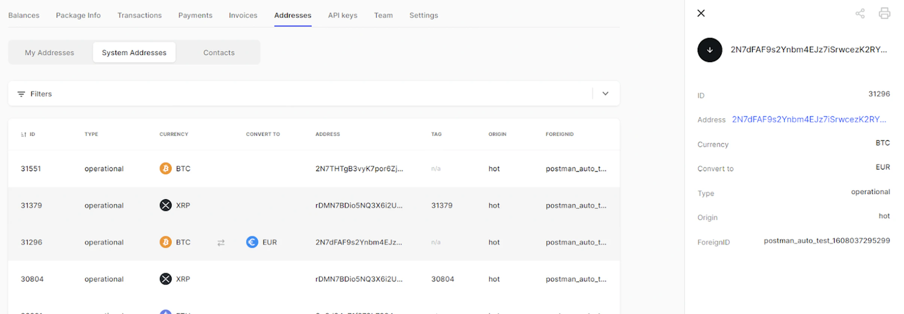Click the blue address link in details panel
The height and width of the screenshot is (314, 904).
click(809, 120)
